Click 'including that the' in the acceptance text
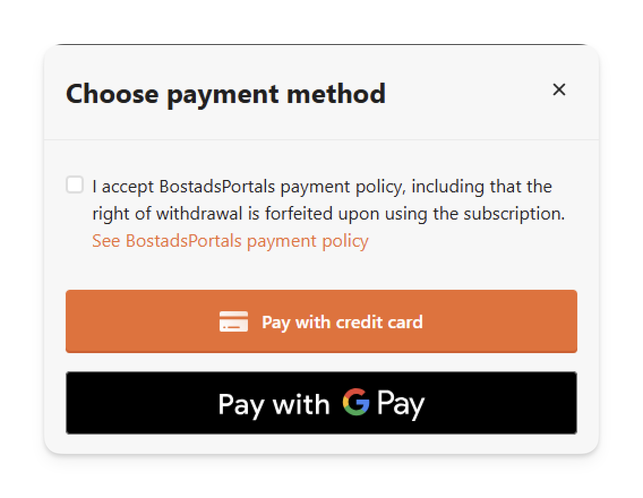The height and width of the screenshot is (498, 643). pyautogui.click(x=482, y=187)
